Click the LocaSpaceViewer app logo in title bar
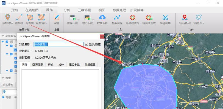 4,3
